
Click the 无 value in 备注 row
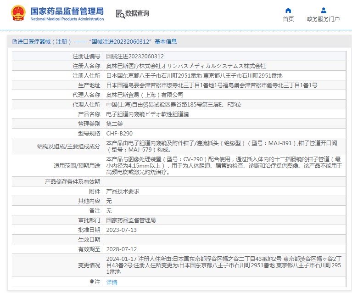pos(109,211)
